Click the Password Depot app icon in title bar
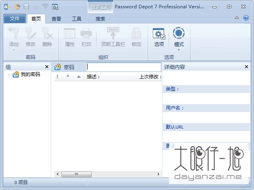The image size is (254, 190). pos(7,7)
